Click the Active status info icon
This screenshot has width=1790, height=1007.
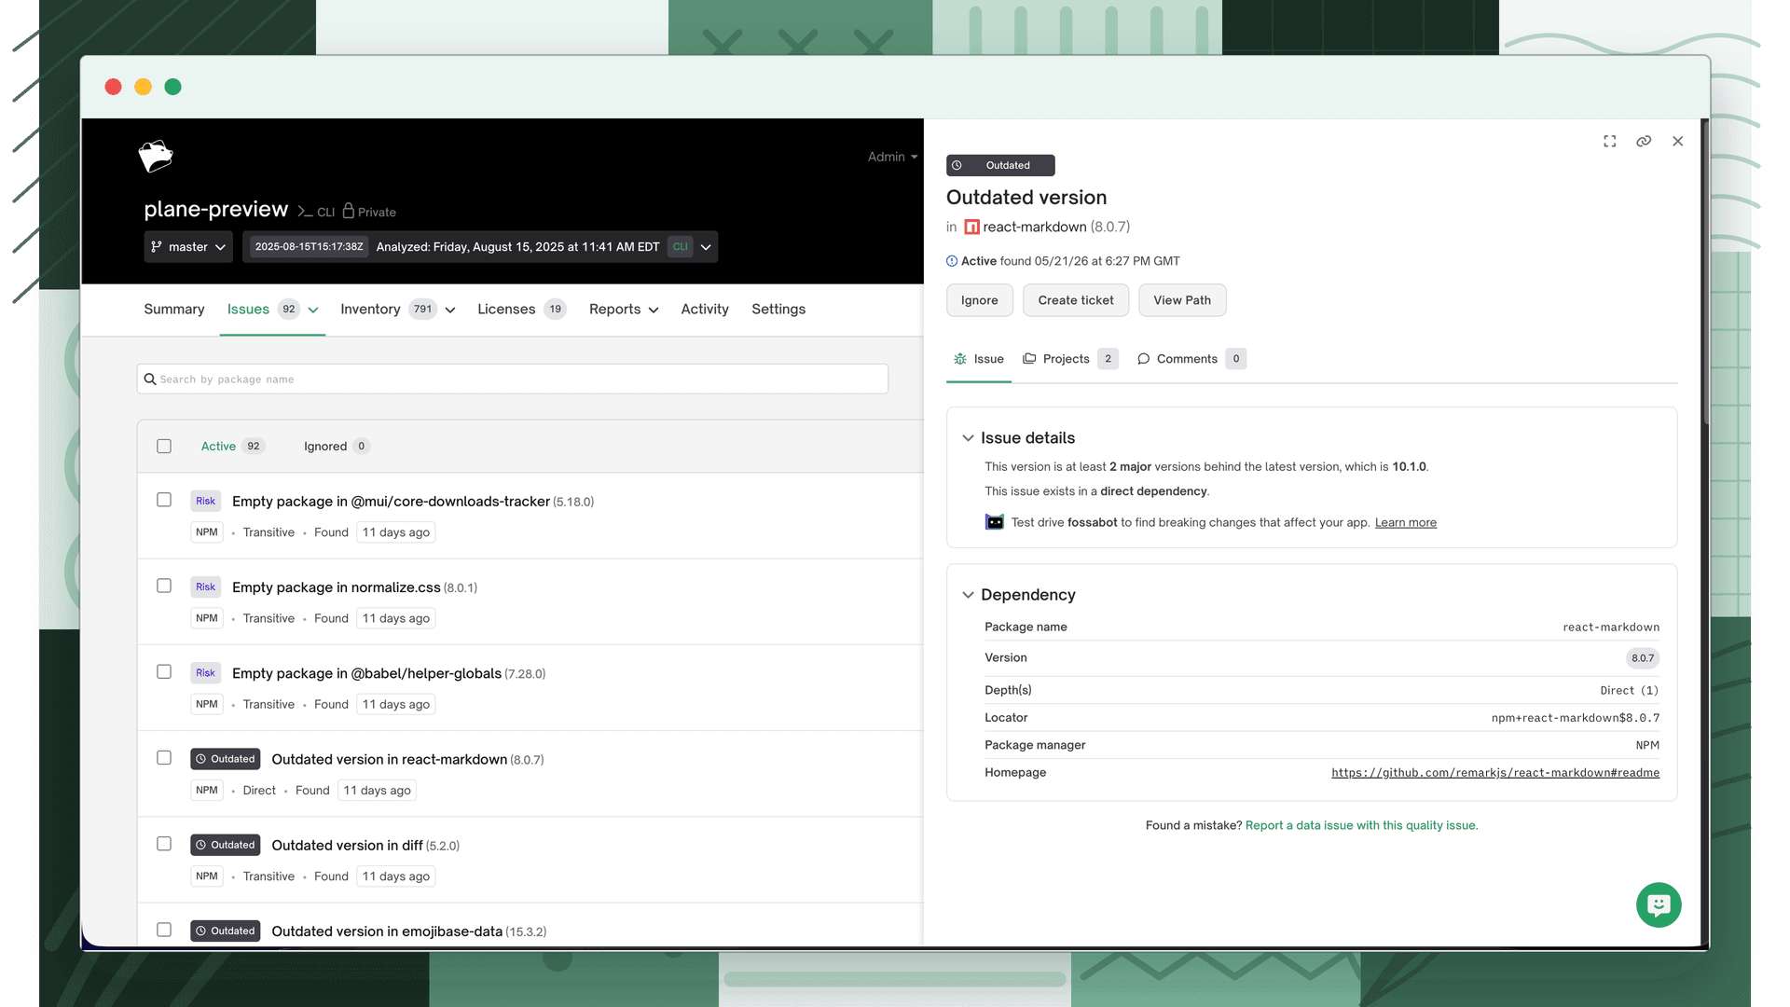coord(952,261)
